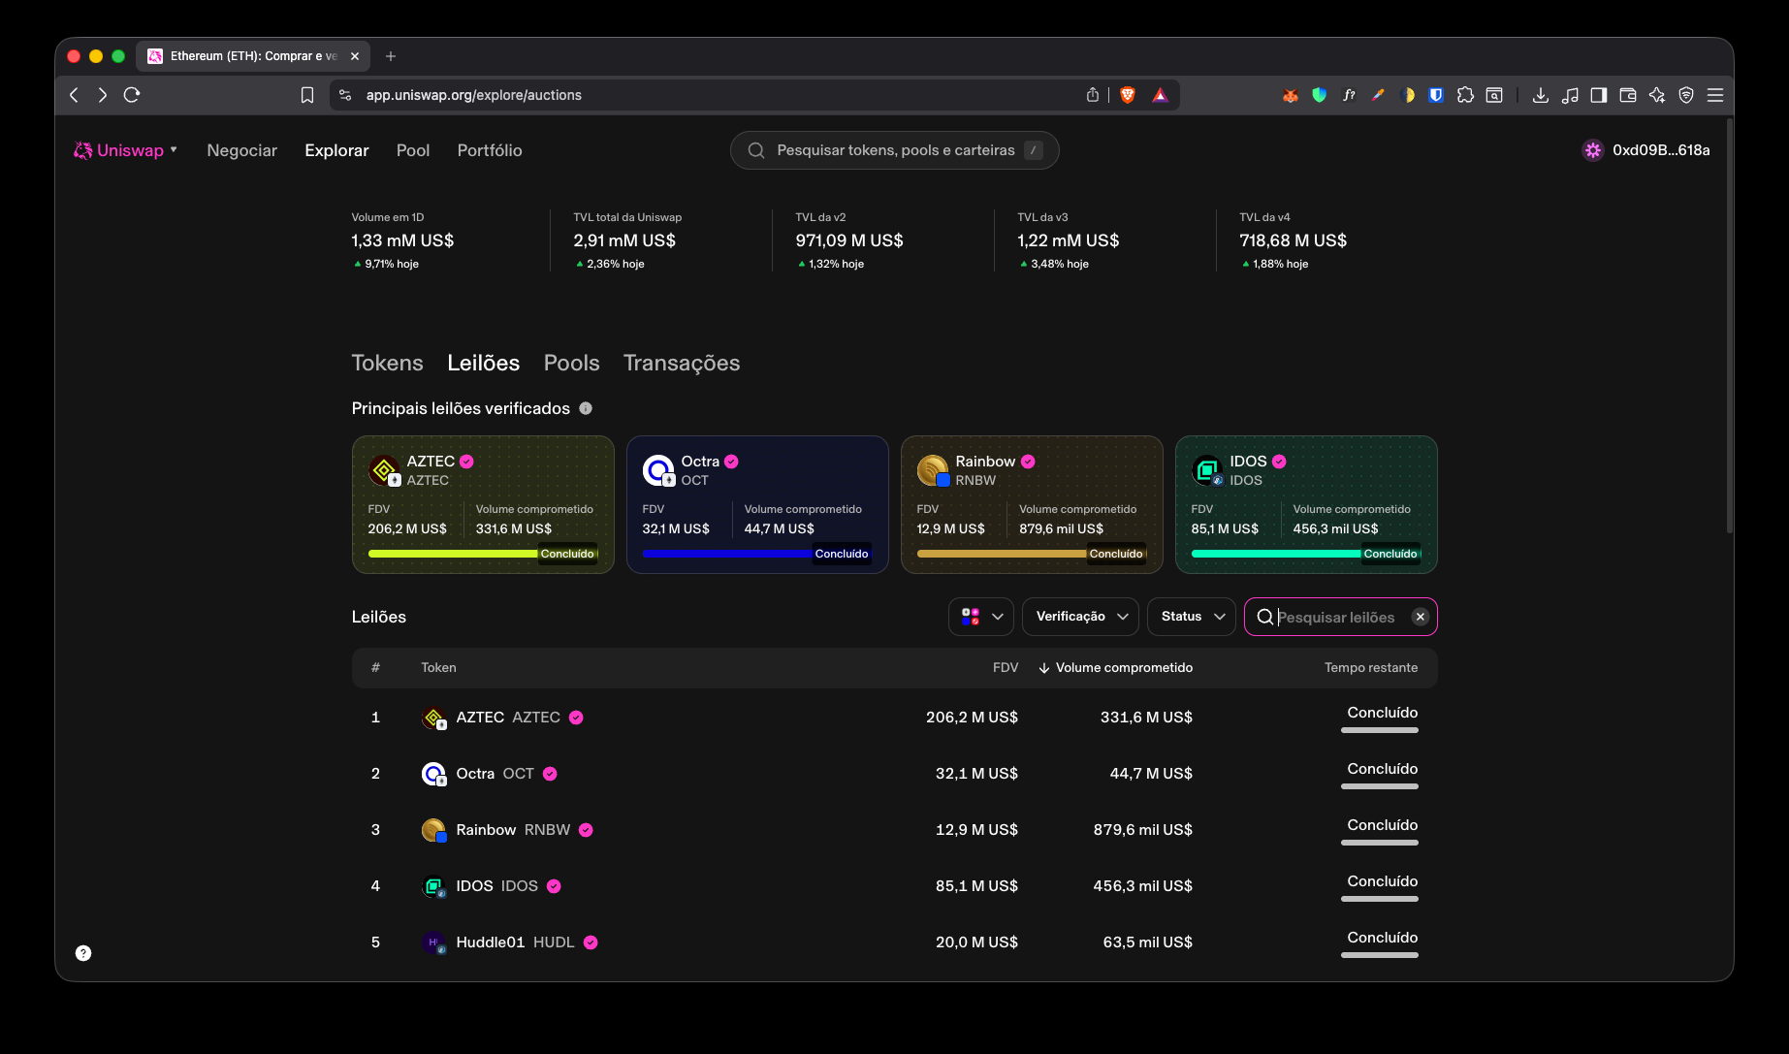
Task: Open the half-moon dark mode extension
Action: pos(1407,95)
